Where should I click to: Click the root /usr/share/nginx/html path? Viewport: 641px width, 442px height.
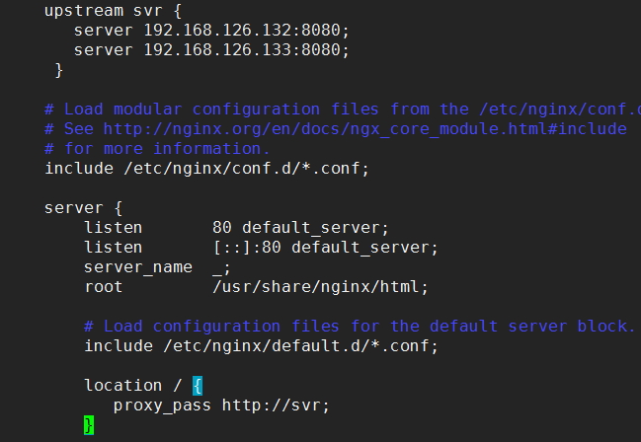coord(320,287)
